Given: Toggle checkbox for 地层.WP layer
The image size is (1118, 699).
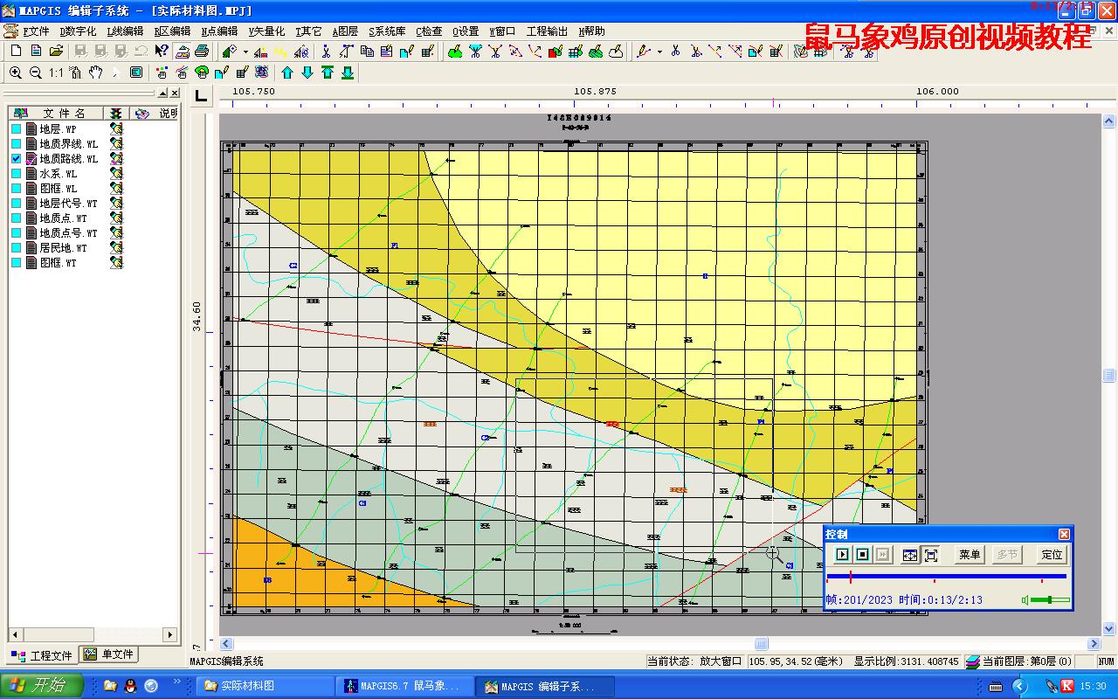Looking at the screenshot, I should 16,128.
